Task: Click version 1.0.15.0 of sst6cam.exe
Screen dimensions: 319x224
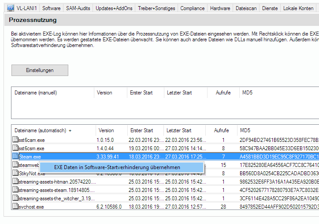Action: coord(105,140)
